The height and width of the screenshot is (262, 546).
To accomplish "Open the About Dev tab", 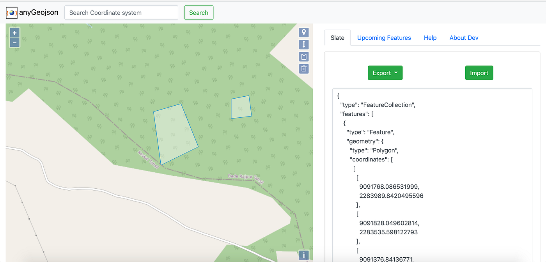I will (464, 37).
